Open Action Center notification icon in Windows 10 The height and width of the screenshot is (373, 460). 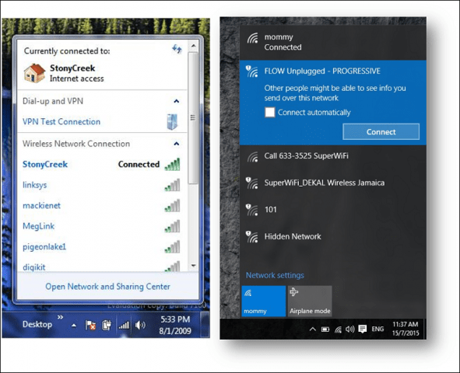tap(363, 329)
